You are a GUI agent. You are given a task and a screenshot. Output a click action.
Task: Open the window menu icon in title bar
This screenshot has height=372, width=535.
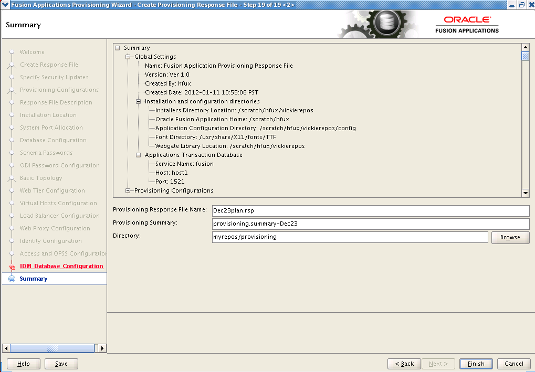point(5,5)
